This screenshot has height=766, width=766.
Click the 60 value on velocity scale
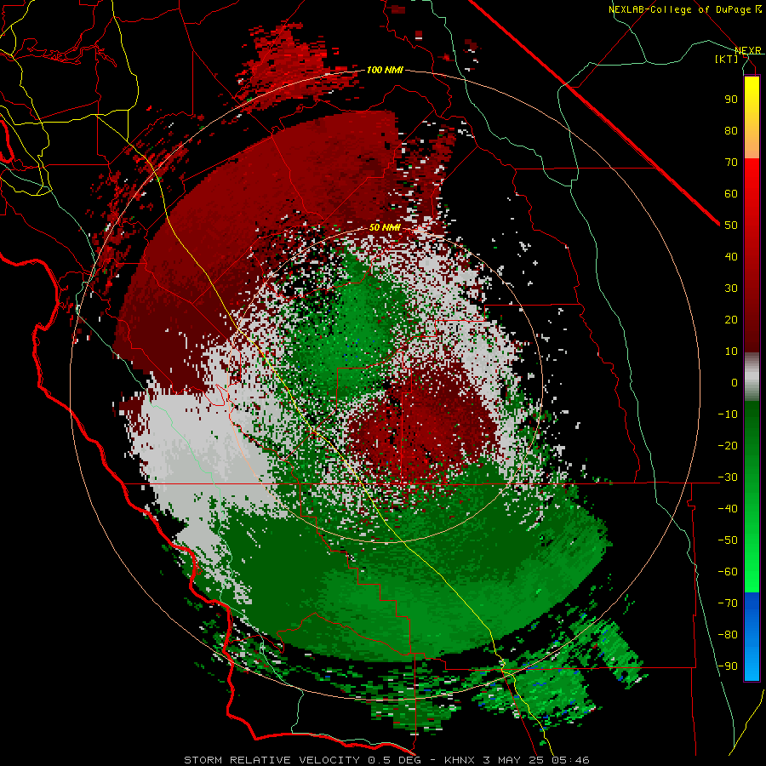pyautogui.click(x=731, y=193)
